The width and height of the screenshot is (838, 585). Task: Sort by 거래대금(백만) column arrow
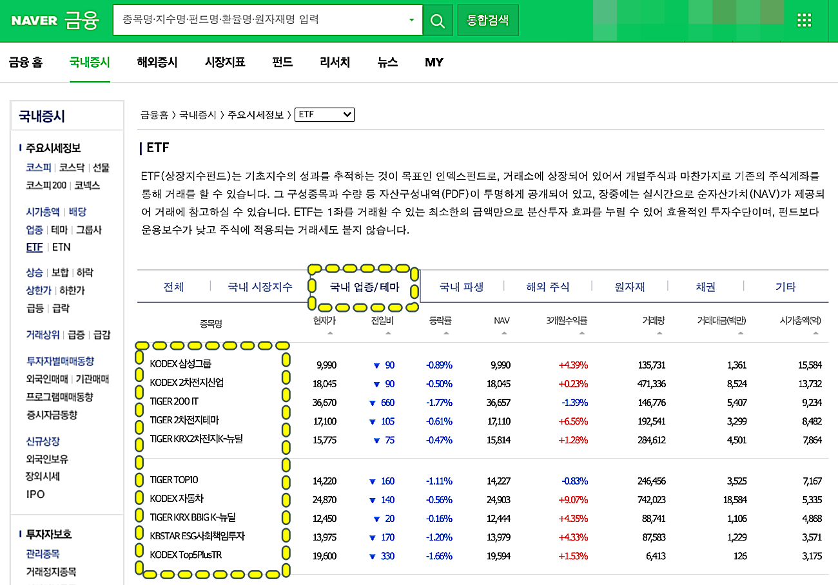[x=741, y=333]
